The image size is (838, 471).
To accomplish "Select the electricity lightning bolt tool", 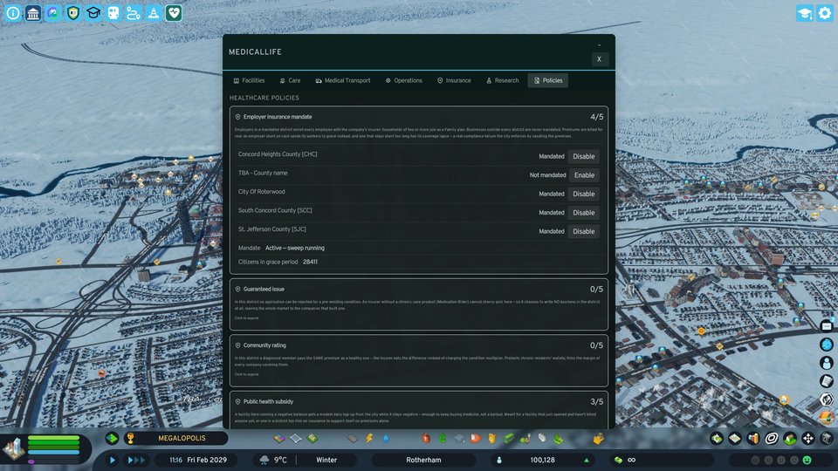I will pos(368,439).
